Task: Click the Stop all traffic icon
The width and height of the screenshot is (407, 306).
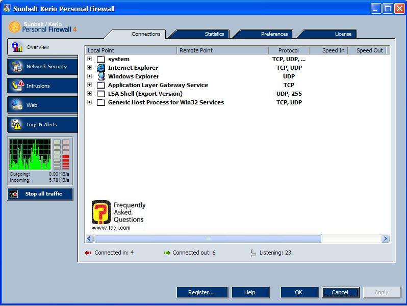Action: pos(14,194)
